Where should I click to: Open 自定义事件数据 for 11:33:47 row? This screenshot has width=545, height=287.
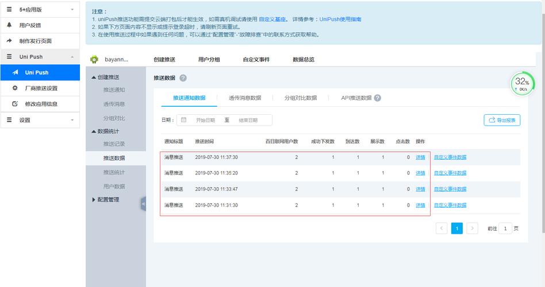450,189
